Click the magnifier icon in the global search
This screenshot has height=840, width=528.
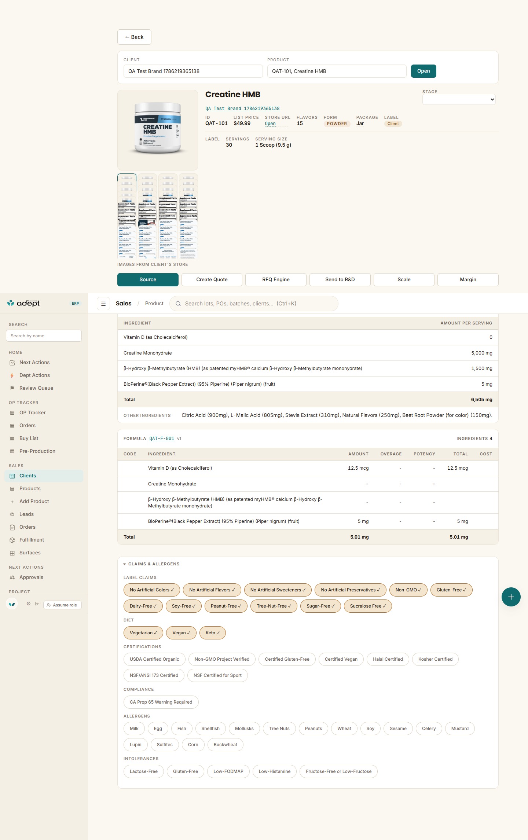[178, 304]
